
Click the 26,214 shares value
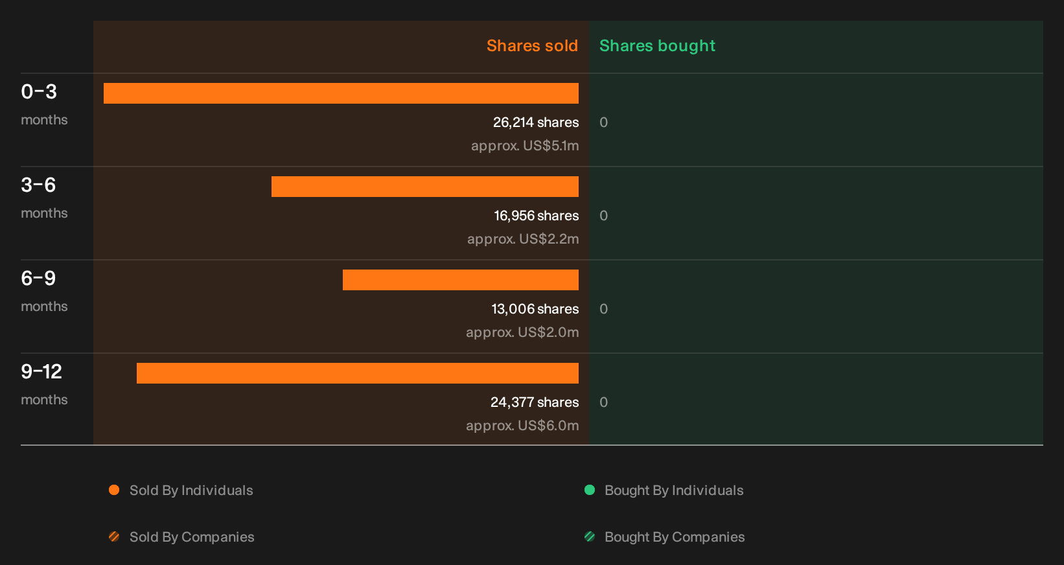click(x=536, y=122)
